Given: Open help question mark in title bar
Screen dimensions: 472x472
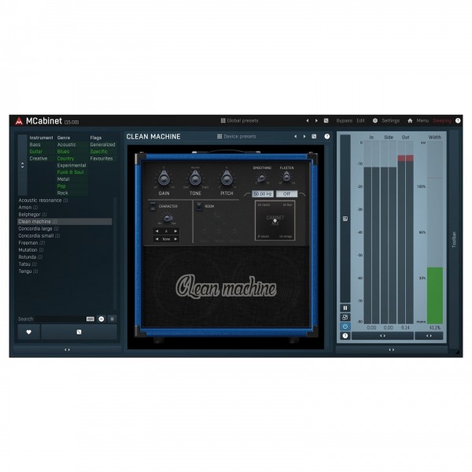Looking at the screenshot, I should (x=458, y=120).
